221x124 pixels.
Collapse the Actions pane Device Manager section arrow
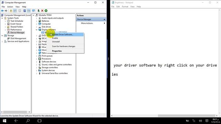104,19
